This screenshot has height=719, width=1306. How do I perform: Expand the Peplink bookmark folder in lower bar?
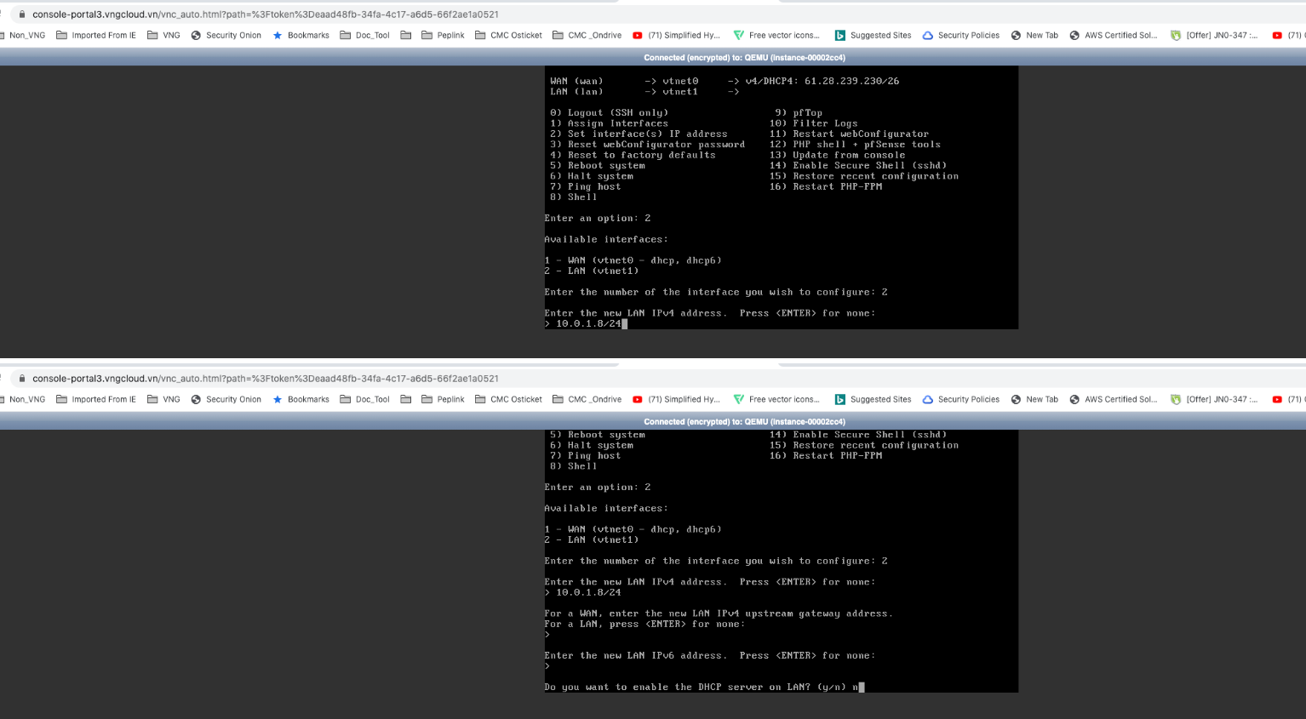pyautogui.click(x=443, y=400)
